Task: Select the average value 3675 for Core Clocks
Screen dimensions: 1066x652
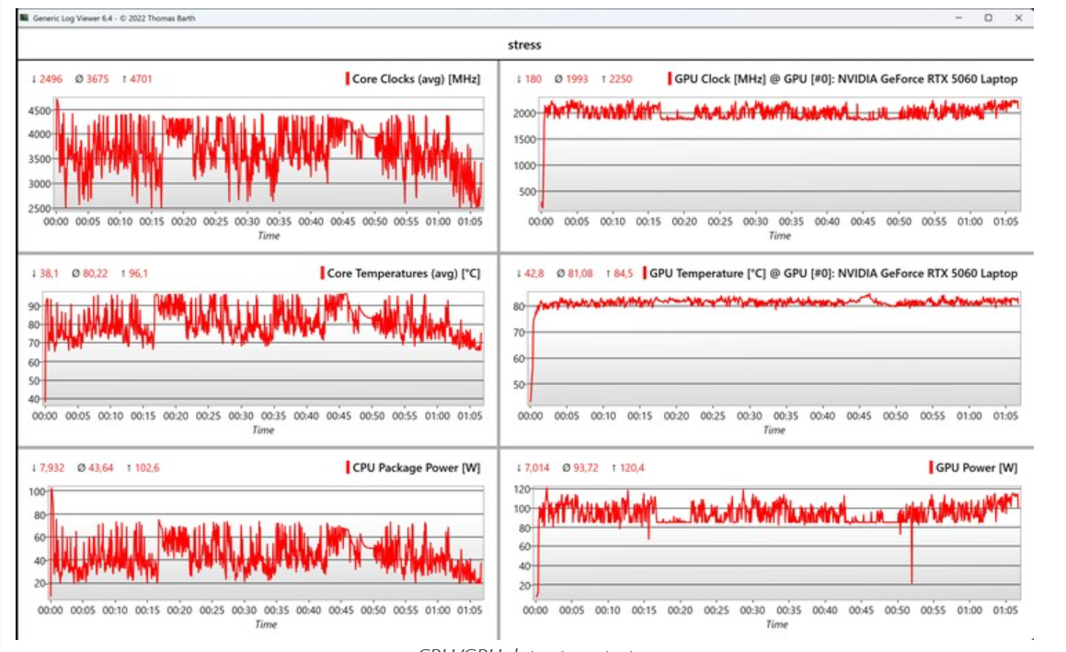Action: click(x=97, y=79)
